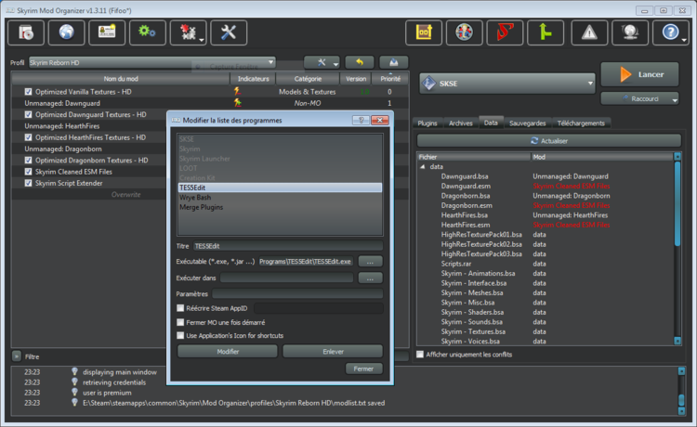Click the globe update check icon
The image size is (697, 427).
point(630,32)
